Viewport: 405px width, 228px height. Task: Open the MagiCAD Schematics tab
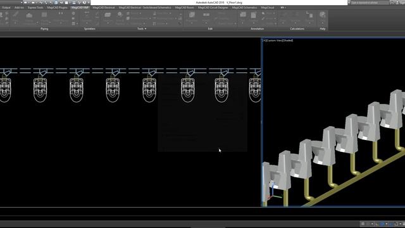click(244, 8)
